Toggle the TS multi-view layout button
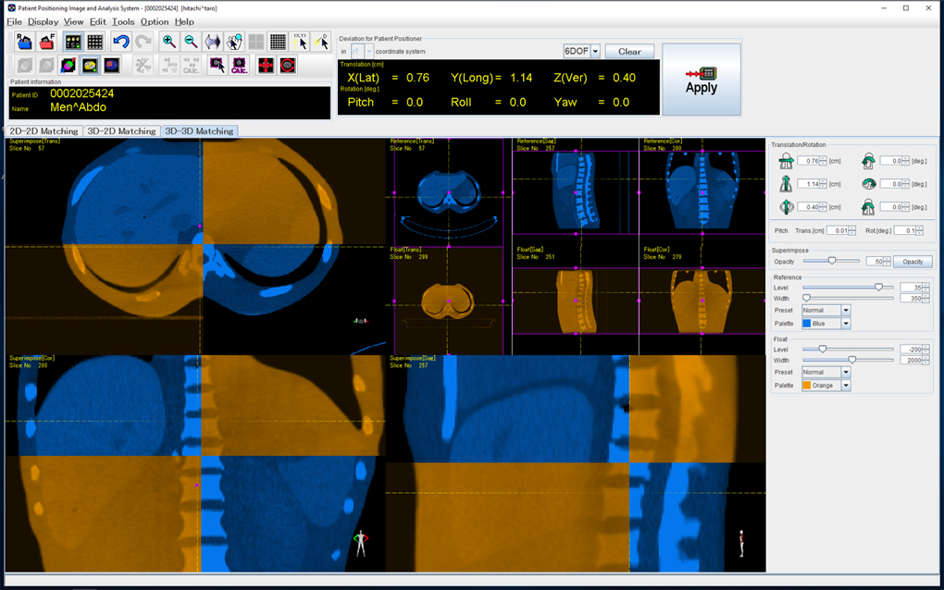The width and height of the screenshot is (944, 590). coord(72,42)
